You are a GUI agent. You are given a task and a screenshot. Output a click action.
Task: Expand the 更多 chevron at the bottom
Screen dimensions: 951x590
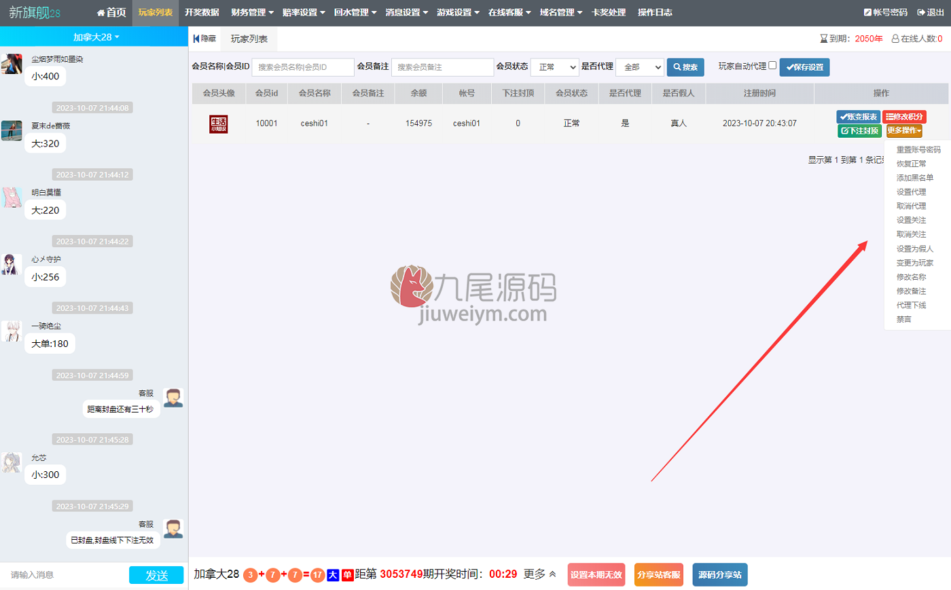click(x=552, y=574)
